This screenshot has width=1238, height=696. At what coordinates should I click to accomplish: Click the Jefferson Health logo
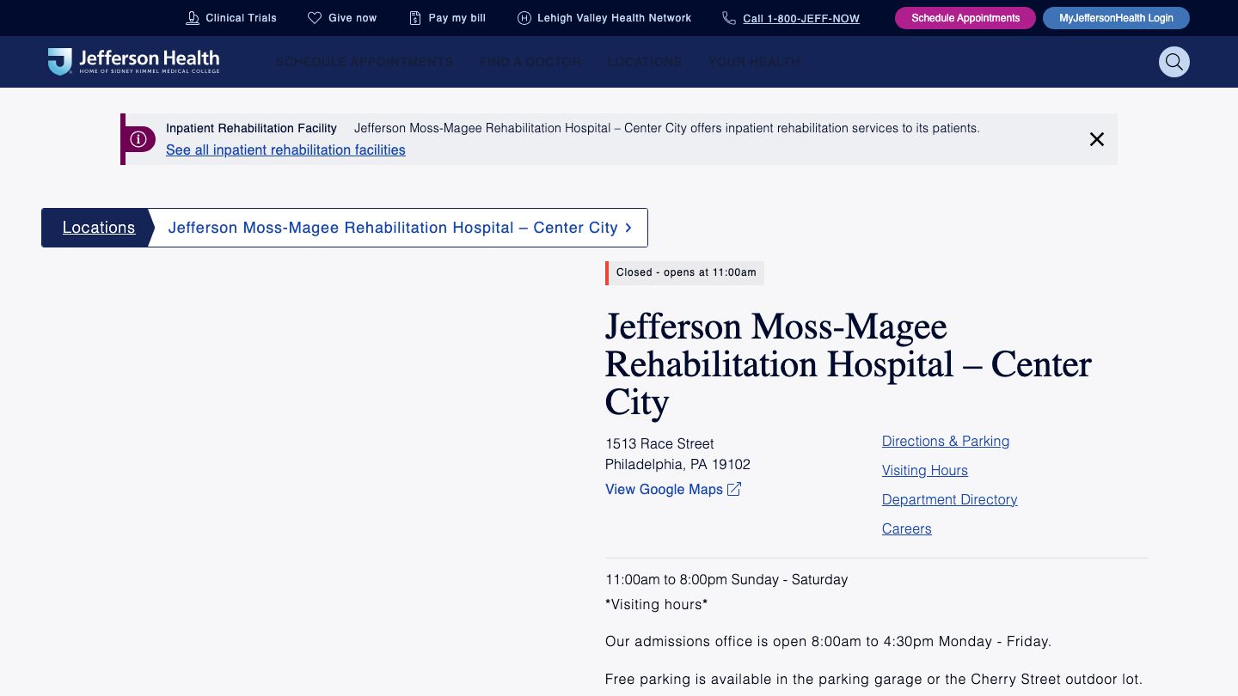pyautogui.click(x=133, y=61)
